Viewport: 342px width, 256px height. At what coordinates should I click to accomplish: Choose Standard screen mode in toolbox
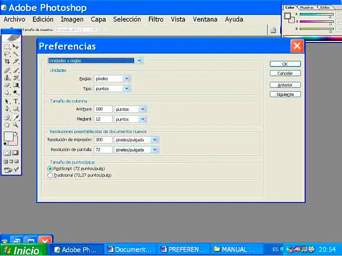coord(6,162)
